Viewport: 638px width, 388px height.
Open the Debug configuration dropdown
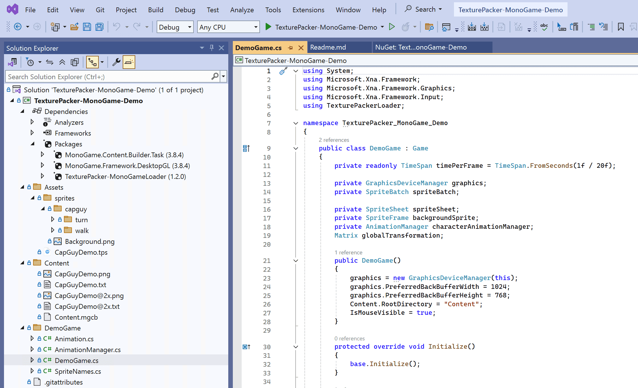pos(175,27)
